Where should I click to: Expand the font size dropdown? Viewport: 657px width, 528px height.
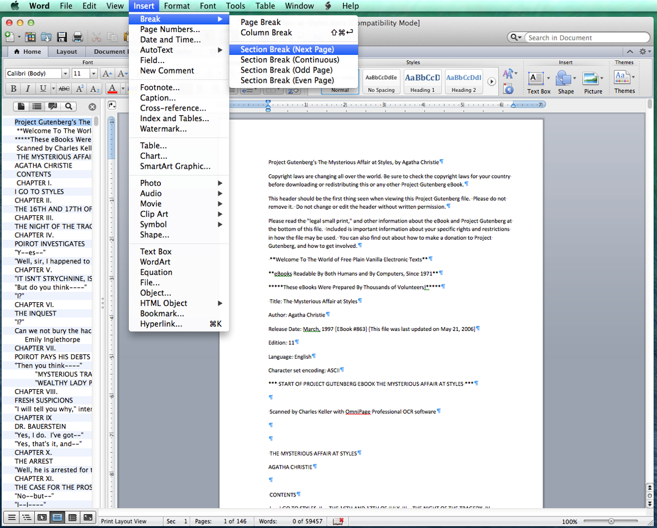coord(93,74)
